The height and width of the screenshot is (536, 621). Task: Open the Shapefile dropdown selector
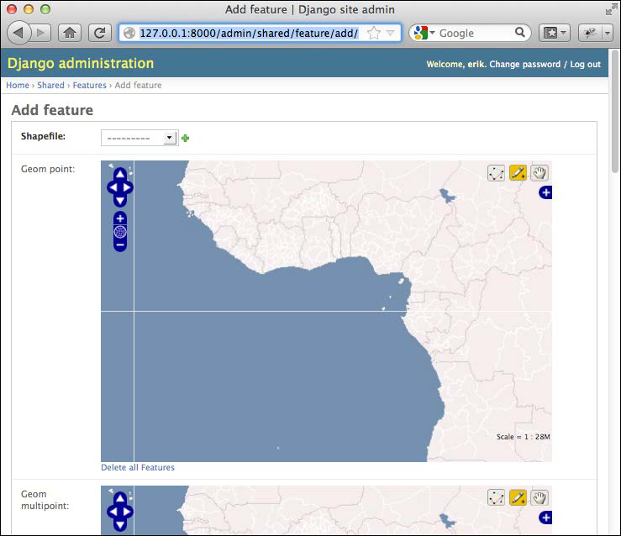pos(139,138)
